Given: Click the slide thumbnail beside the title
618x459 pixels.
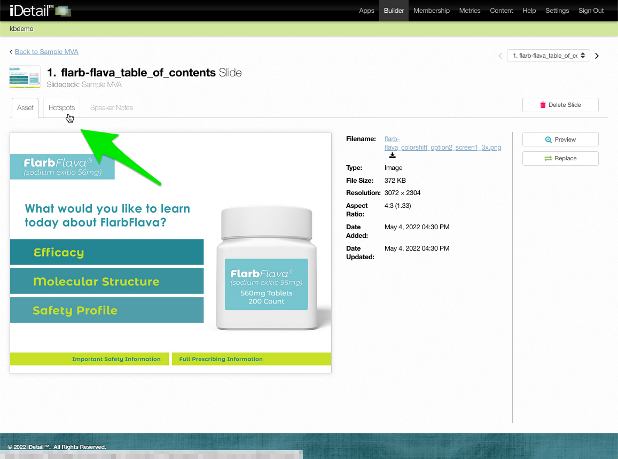Looking at the screenshot, I should point(25,77).
